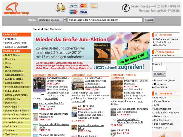Expand the Reinigung & Pflege category
This screenshot has height=137, width=183.
point(17,111)
